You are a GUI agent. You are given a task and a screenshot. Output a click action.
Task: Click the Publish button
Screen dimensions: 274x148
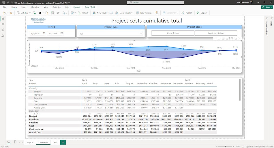187,13
